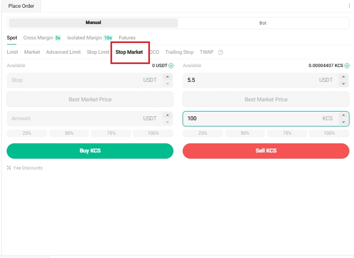354x258 pixels.
Task: Click the USDT deposit plus icon
Action: click(x=171, y=66)
